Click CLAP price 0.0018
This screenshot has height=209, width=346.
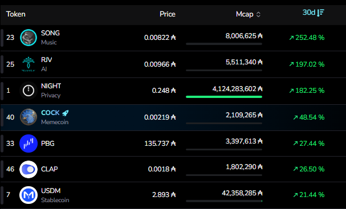162,169
